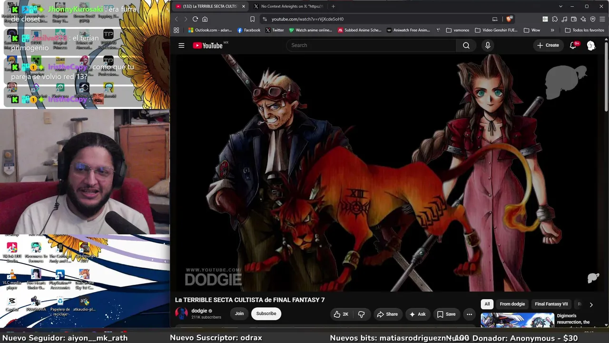Open the Aniwatch Free Anime bookmark
609x343 pixels.
pyautogui.click(x=408, y=30)
